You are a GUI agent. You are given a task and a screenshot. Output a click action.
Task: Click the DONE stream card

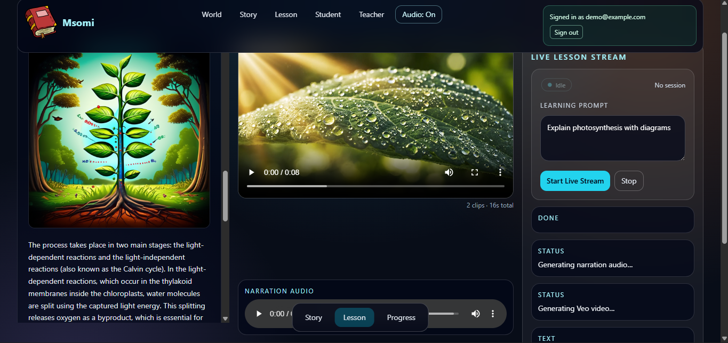(x=613, y=220)
